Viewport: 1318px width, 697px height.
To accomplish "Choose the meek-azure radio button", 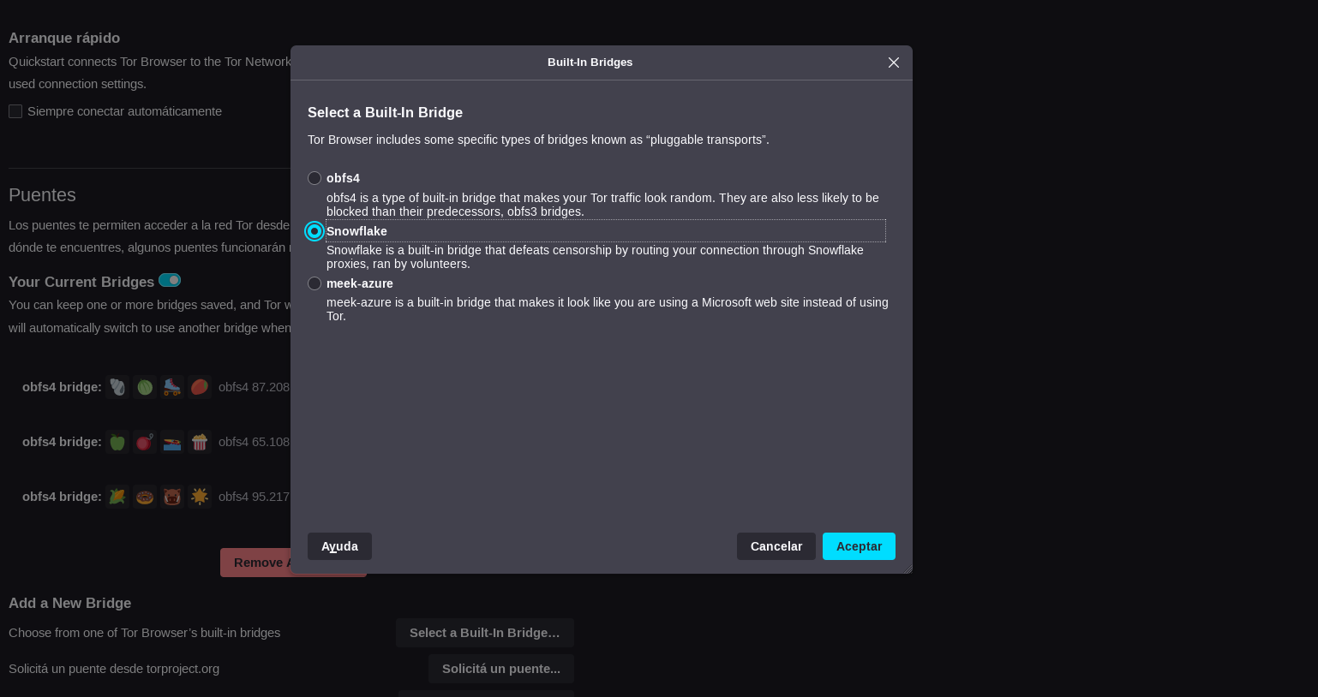I will (315, 283).
